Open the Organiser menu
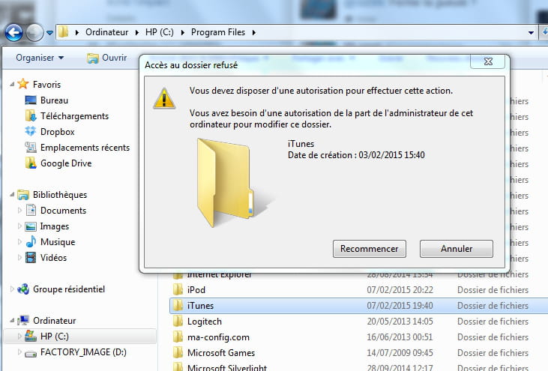 [40, 58]
